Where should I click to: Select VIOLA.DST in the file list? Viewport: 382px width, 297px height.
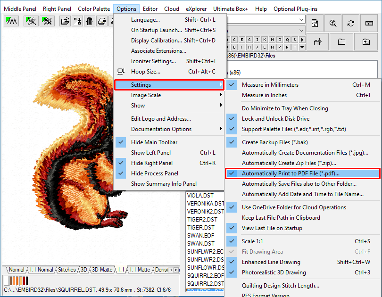pos(200,196)
